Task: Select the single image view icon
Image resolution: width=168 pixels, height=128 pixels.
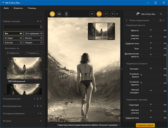Action: click(x=52, y=14)
